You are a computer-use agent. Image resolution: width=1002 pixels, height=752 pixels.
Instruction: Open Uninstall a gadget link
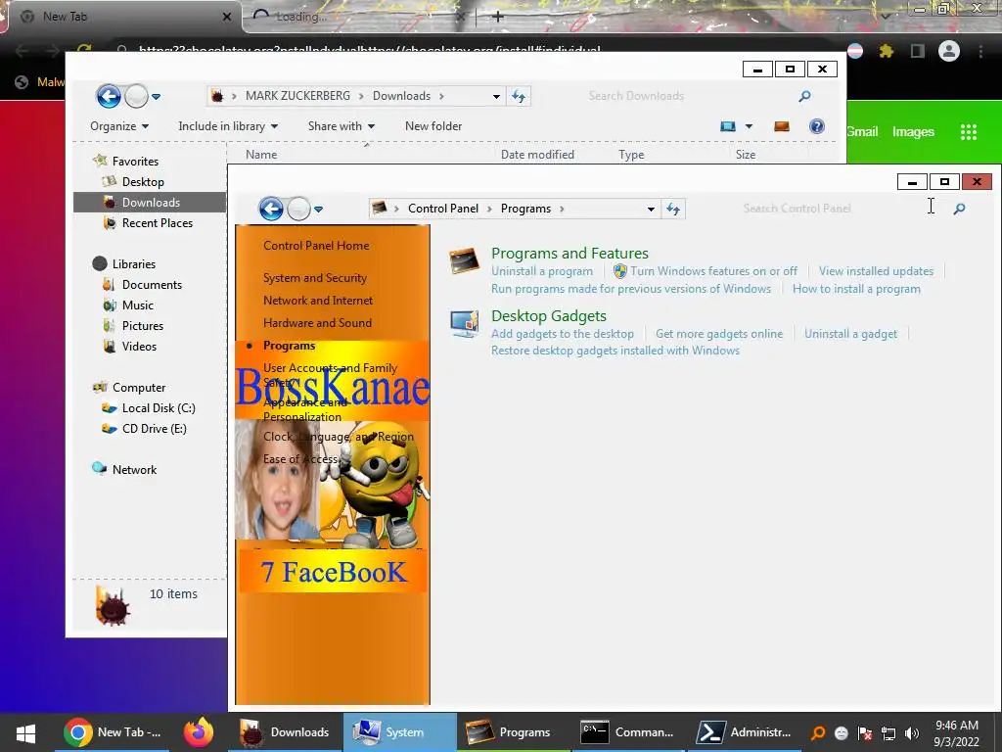[x=850, y=334]
